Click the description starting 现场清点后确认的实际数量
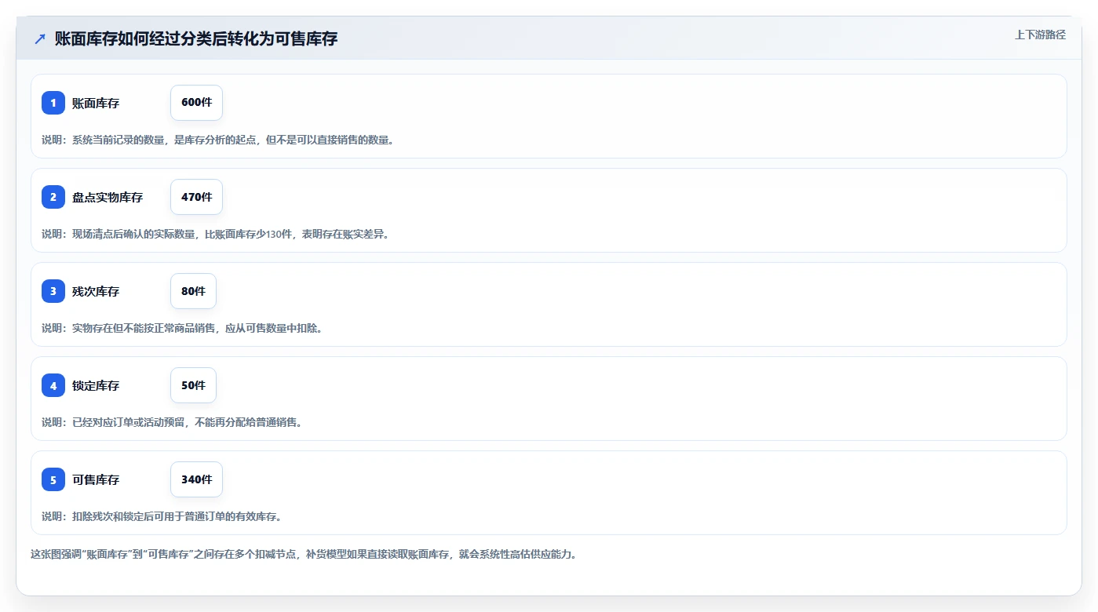 (215, 234)
